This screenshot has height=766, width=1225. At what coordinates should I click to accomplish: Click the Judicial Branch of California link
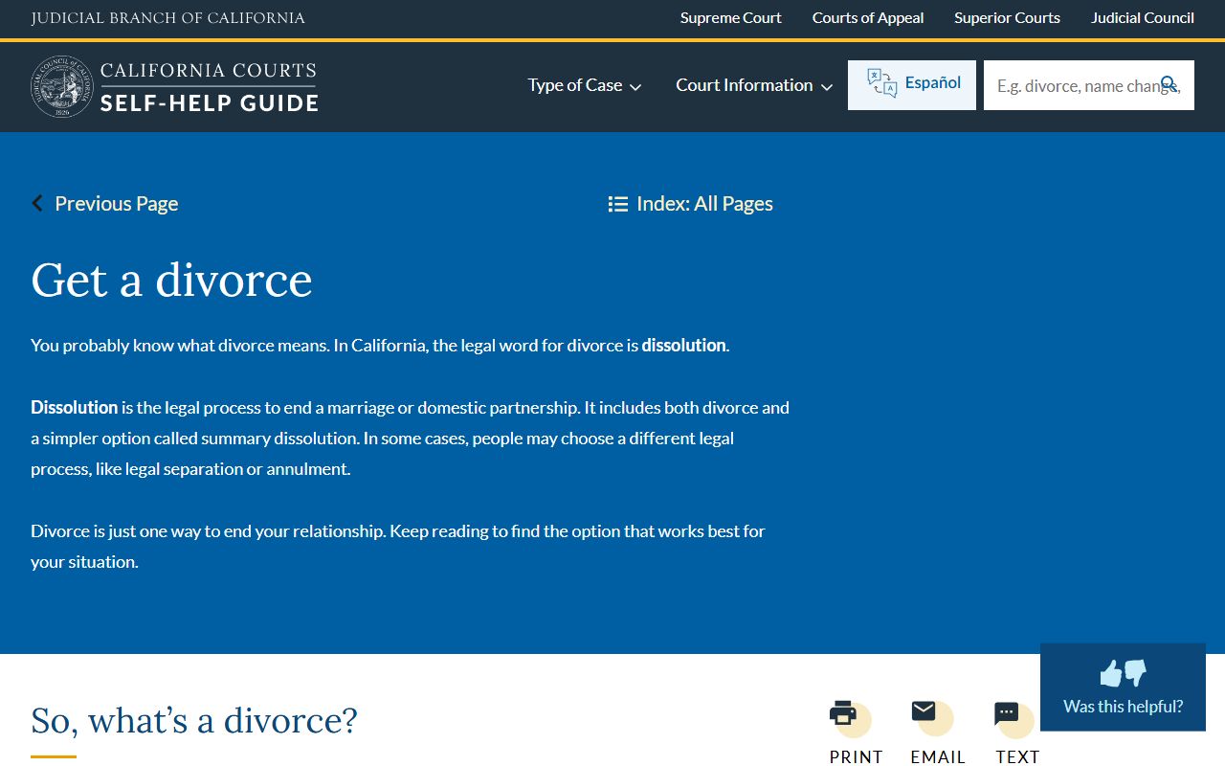[x=167, y=18]
